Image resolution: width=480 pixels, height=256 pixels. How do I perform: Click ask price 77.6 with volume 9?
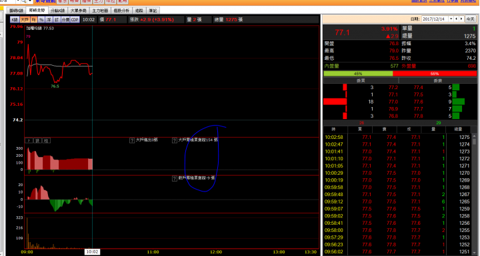click(419, 102)
